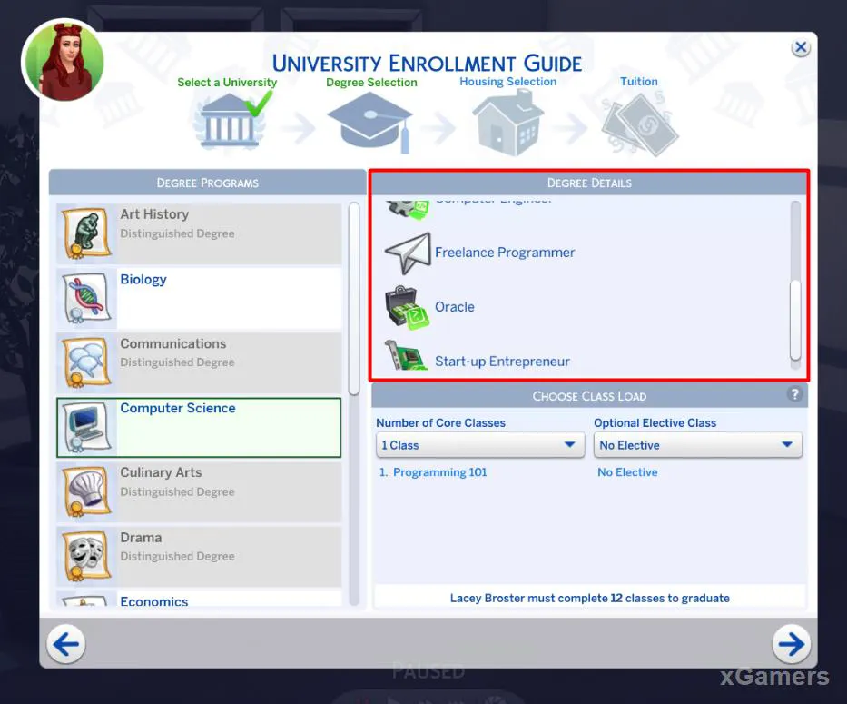Click the Communications speech bubbles icon
The height and width of the screenshot is (704, 847).
pos(86,362)
